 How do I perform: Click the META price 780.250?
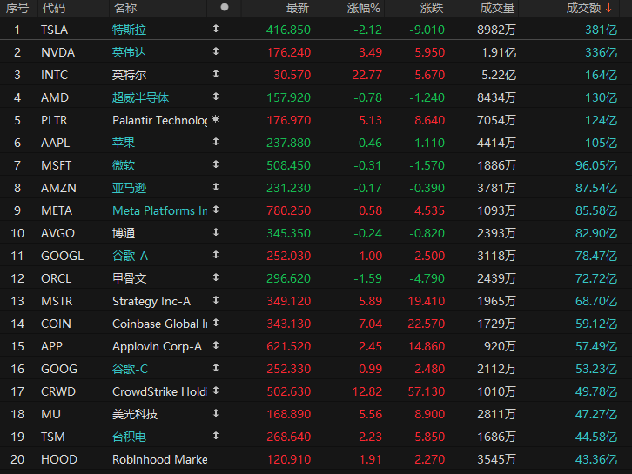[289, 210]
